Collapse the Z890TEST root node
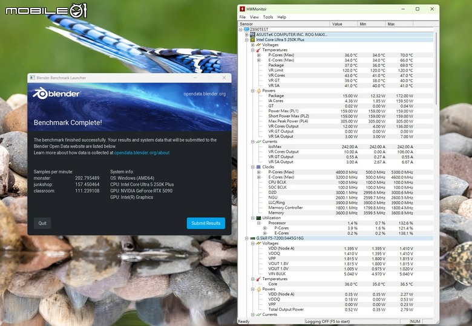The width and height of the screenshot is (472, 326). (x=240, y=30)
